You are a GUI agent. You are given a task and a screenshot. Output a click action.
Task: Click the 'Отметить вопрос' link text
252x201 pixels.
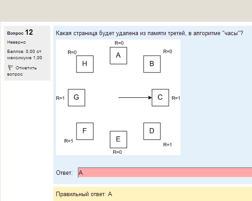pos(22,71)
